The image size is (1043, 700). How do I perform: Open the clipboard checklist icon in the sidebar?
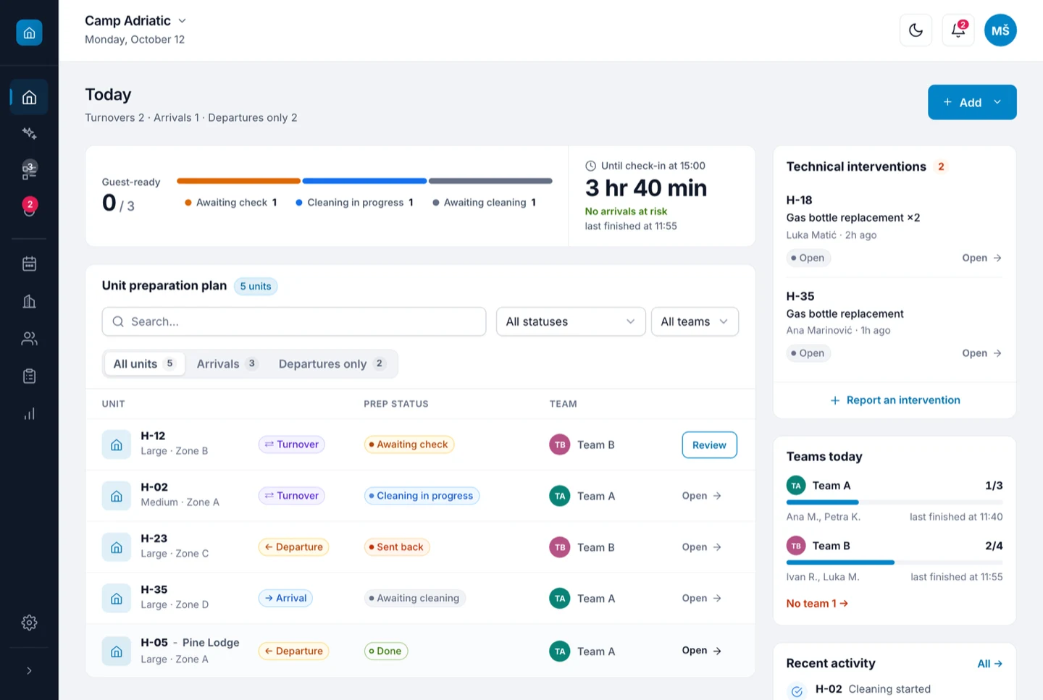click(29, 376)
